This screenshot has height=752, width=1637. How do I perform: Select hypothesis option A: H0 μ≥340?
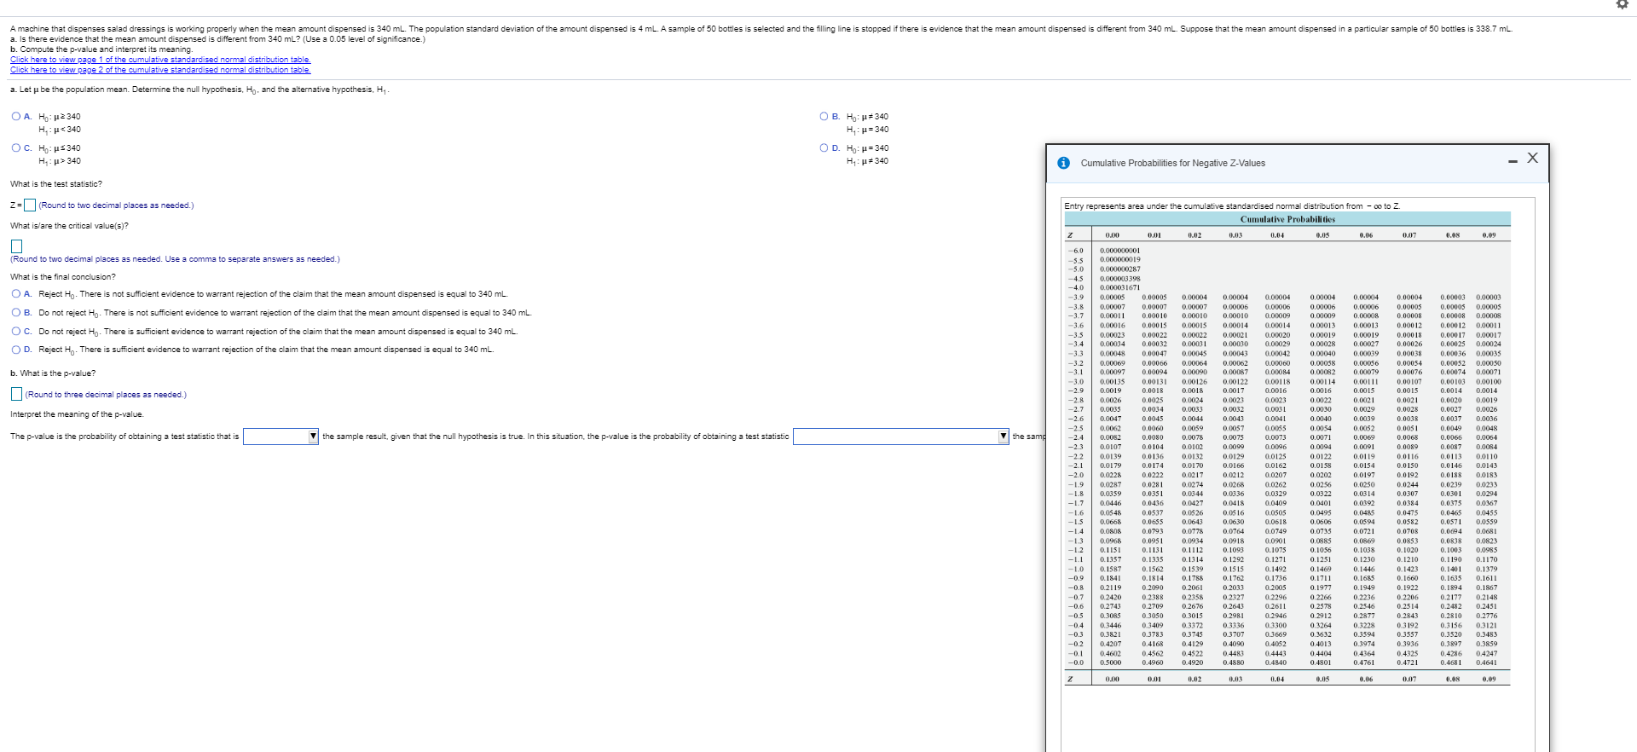(x=16, y=117)
